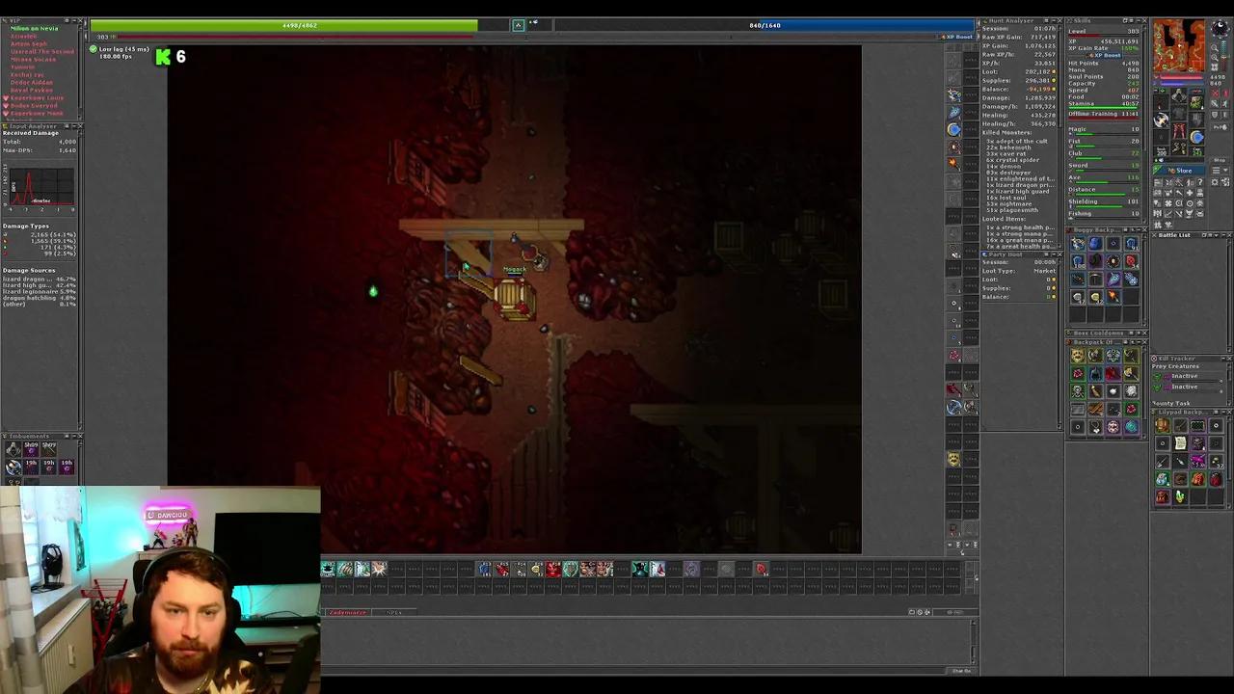Click the question mark help icon below the Store button
The width and height of the screenshot is (1234, 694).
click(1199, 182)
